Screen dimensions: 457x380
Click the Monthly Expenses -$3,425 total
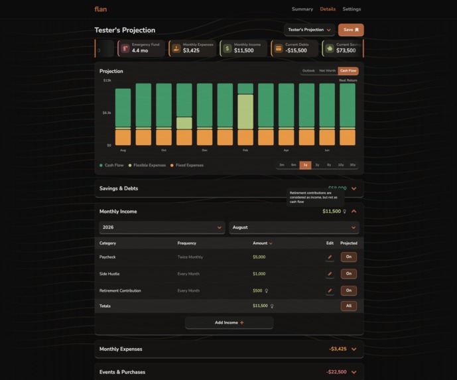[x=338, y=349]
